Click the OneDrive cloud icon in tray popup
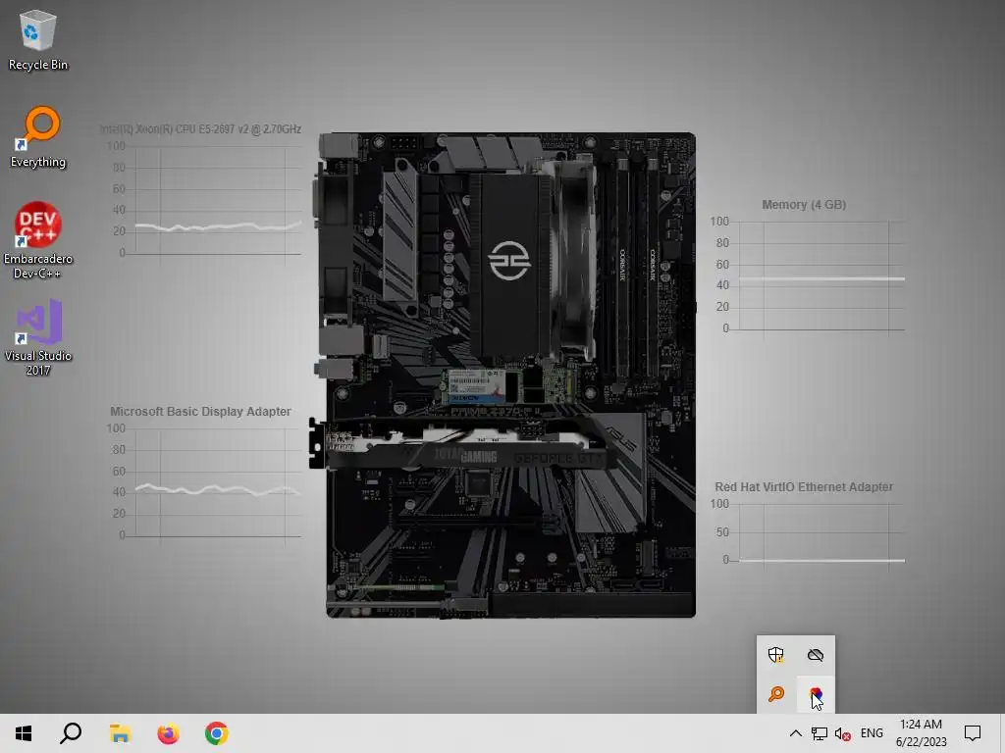1005x753 pixels. click(x=816, y=654)
